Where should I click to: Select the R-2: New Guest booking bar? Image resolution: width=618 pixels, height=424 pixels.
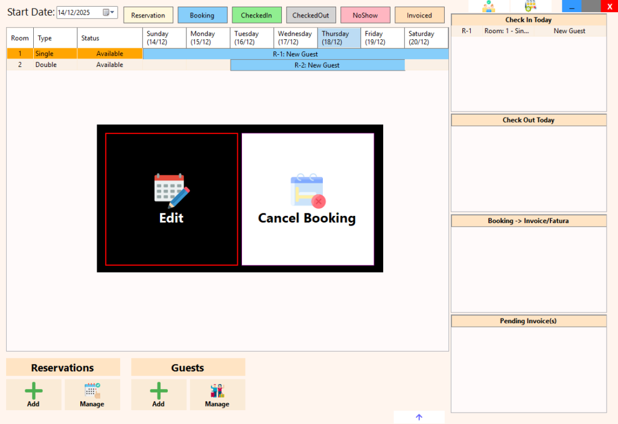coord(317,65)
